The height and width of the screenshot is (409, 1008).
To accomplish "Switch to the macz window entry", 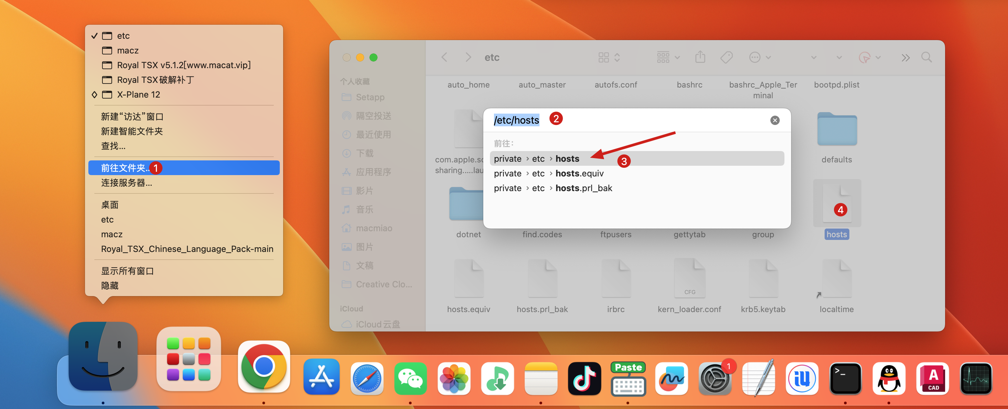I will tap(128, 50).
